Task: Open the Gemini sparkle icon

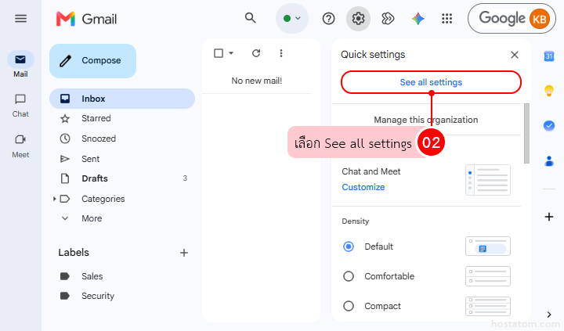Action: click(418, 18)
